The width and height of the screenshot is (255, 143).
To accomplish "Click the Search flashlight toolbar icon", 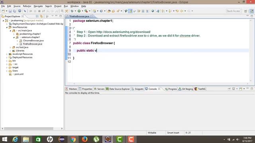I will (118, 11).
